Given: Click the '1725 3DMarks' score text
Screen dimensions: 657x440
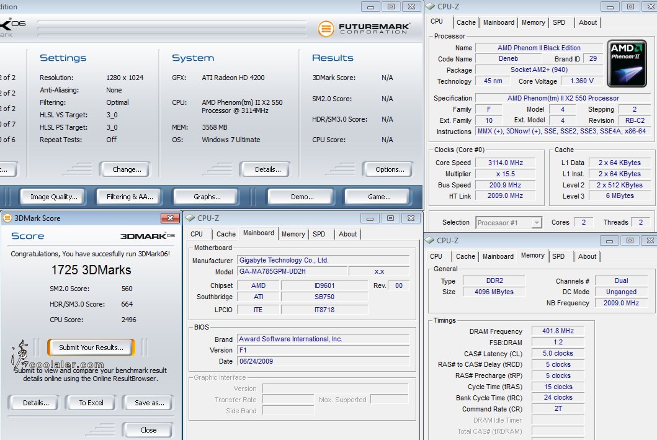Looking at the screenshot, I should (x=91, y=270).
